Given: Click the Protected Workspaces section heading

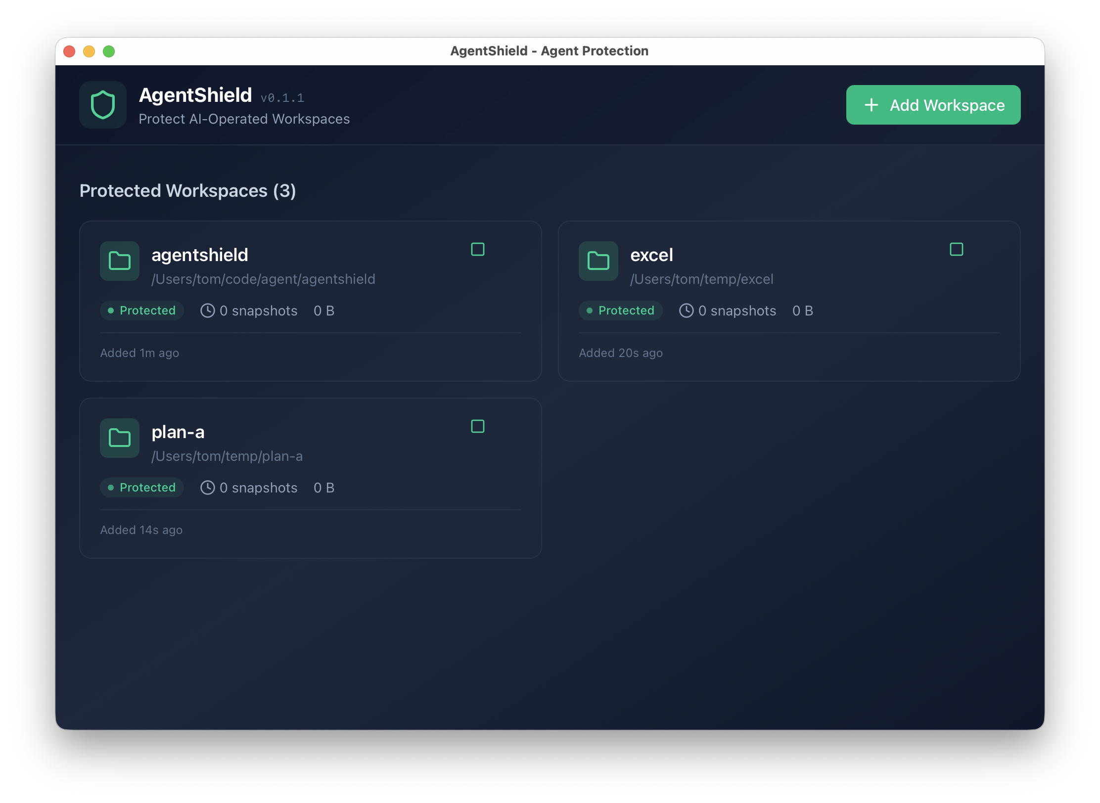Looking at the screenshot, I should coord(187,191).
